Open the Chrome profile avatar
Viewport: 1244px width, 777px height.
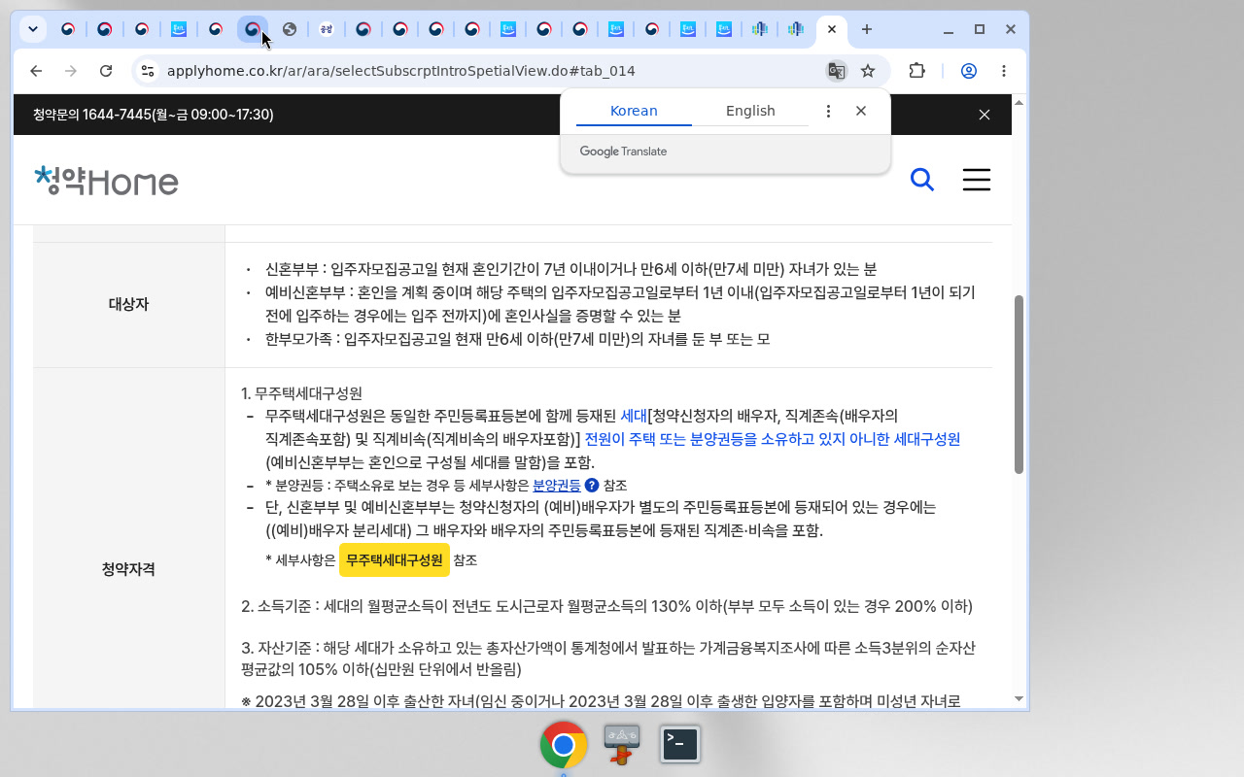tap(969, 71)
